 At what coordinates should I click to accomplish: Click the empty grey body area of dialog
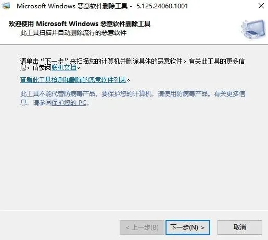pos(134,157)
